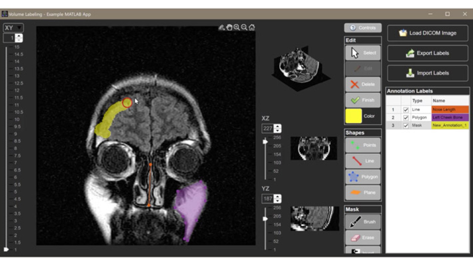Reset view with the home icon

point(252,27)
